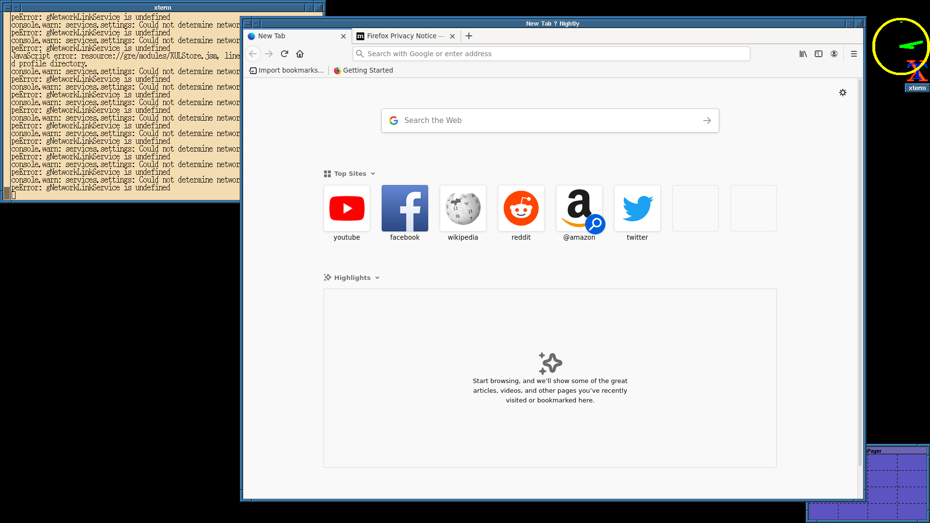Collapse the Highlights section
This screenshot has height=523, width=930.
point(377,278)
